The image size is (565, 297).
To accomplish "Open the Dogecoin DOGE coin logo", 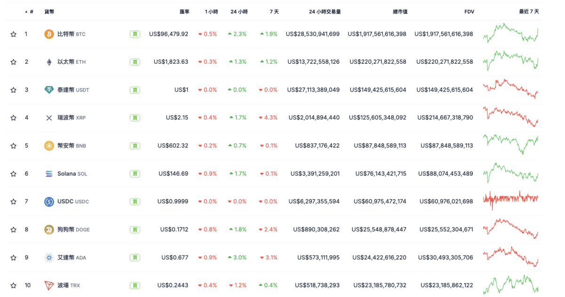I will 49,229.
